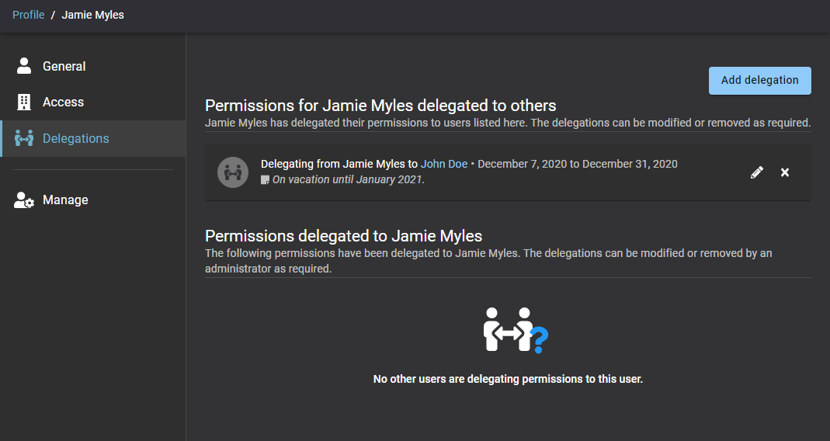Edit the John Doe delegation with pencil icon

pyautogui.click(x=757, y=172)
